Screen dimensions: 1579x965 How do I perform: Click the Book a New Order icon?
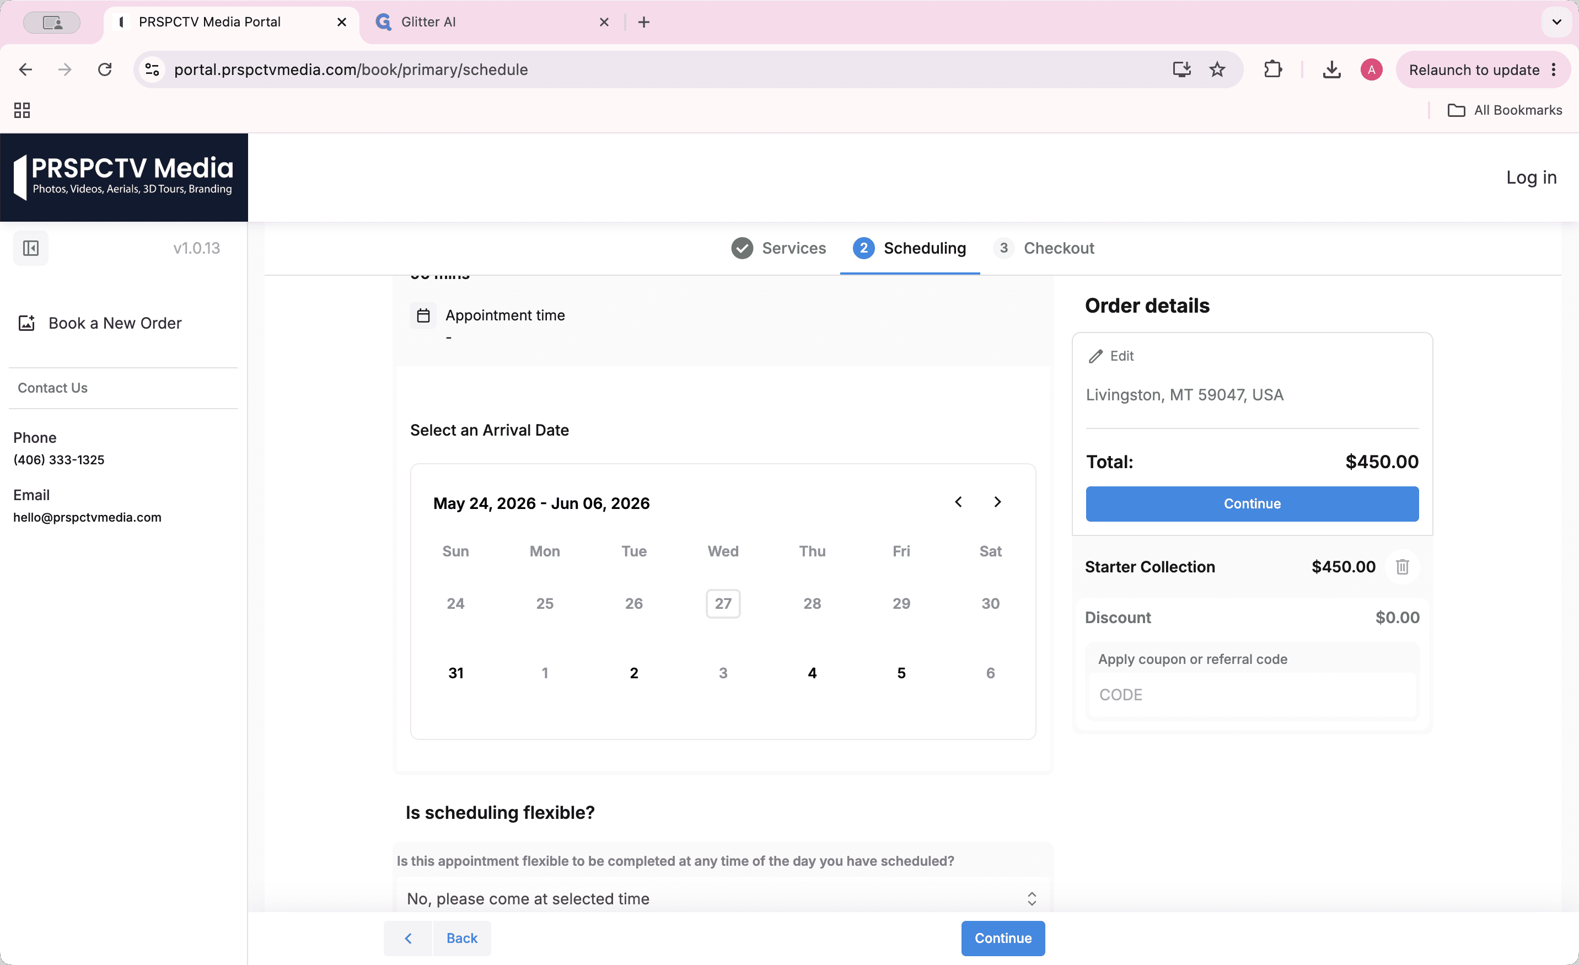tap(26, 323)
